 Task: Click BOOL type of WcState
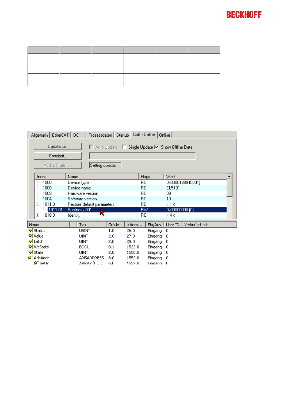pyautogui.click(x=84, y=247)
